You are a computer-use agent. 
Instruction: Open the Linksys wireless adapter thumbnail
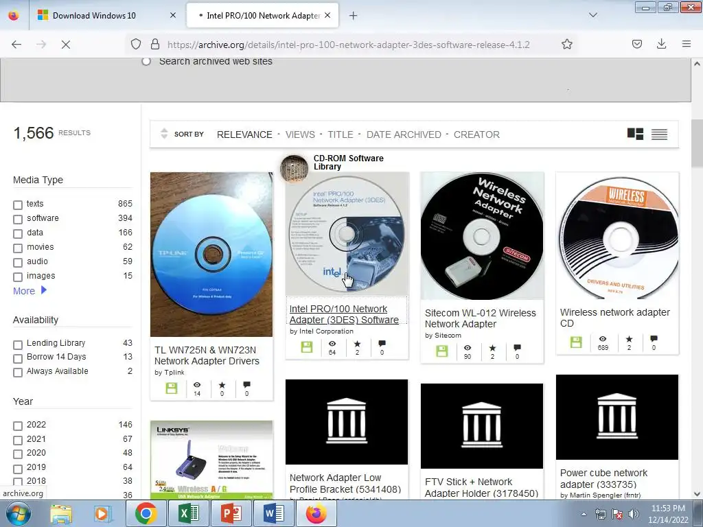click(x=211, y=460)
